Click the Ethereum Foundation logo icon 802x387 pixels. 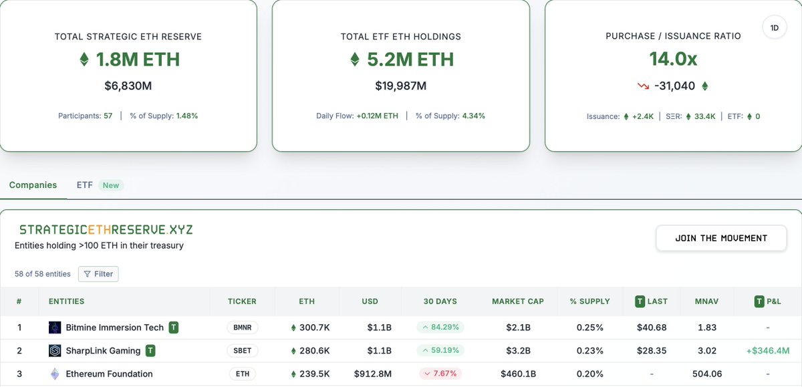[x=55, y=374]
